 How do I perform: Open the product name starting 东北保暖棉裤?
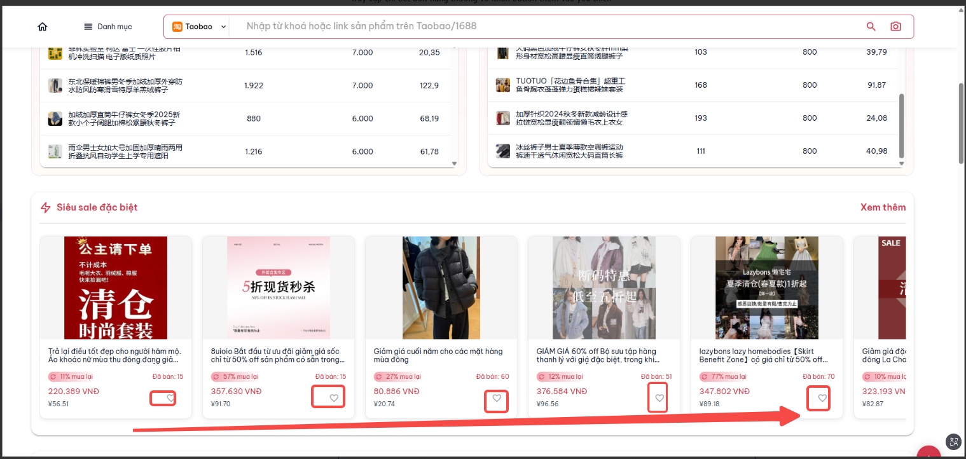click(125, 85)
